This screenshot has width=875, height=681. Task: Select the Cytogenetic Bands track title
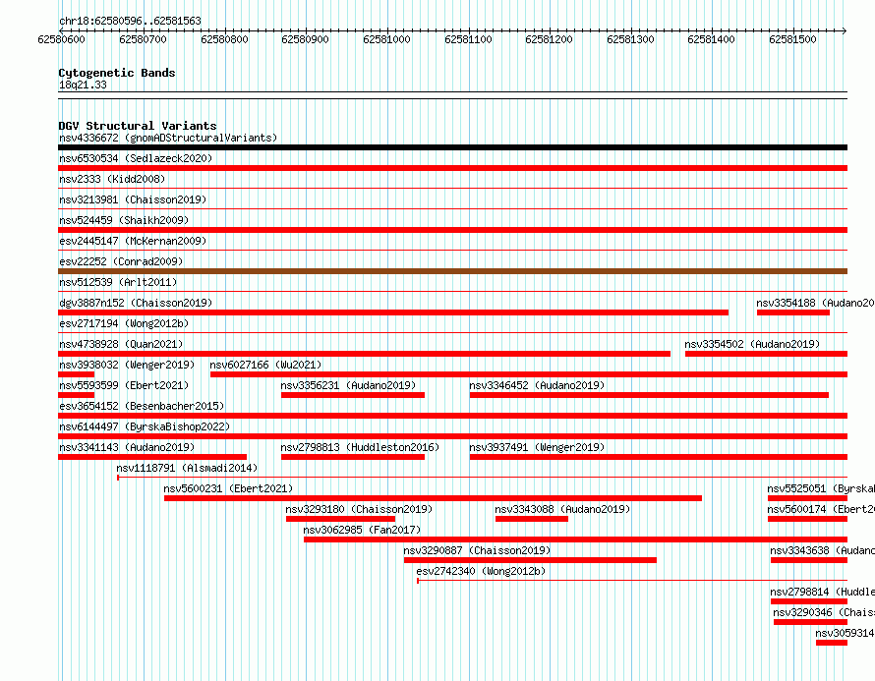point(117,73)
